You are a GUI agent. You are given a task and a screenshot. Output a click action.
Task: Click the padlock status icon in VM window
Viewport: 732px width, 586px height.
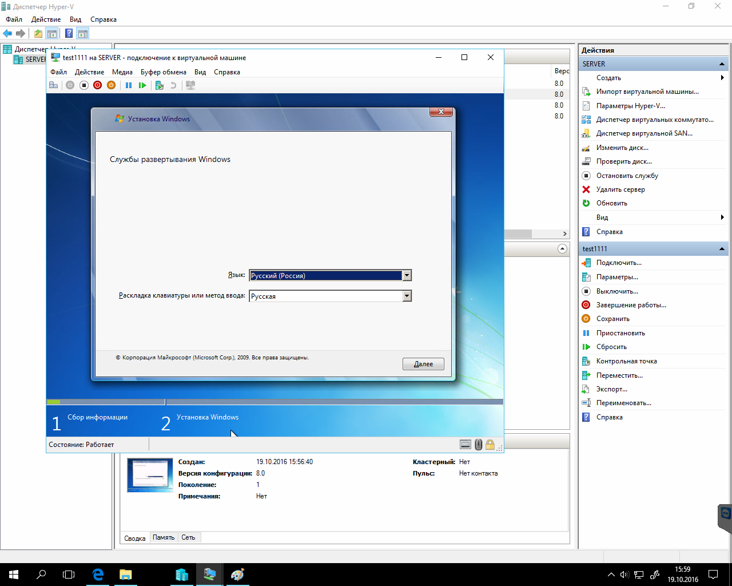(x=490, y=445)
